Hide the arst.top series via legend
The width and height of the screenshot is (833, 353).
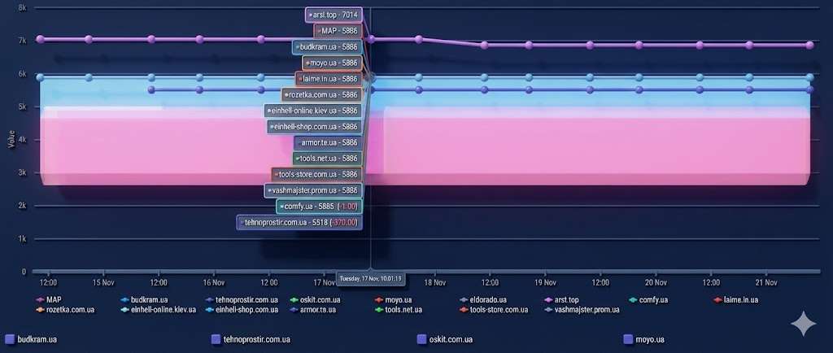(561, 300)
